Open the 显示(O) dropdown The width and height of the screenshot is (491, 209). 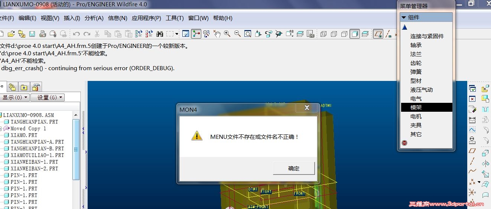pyautogui.click(x=14, y=97)
